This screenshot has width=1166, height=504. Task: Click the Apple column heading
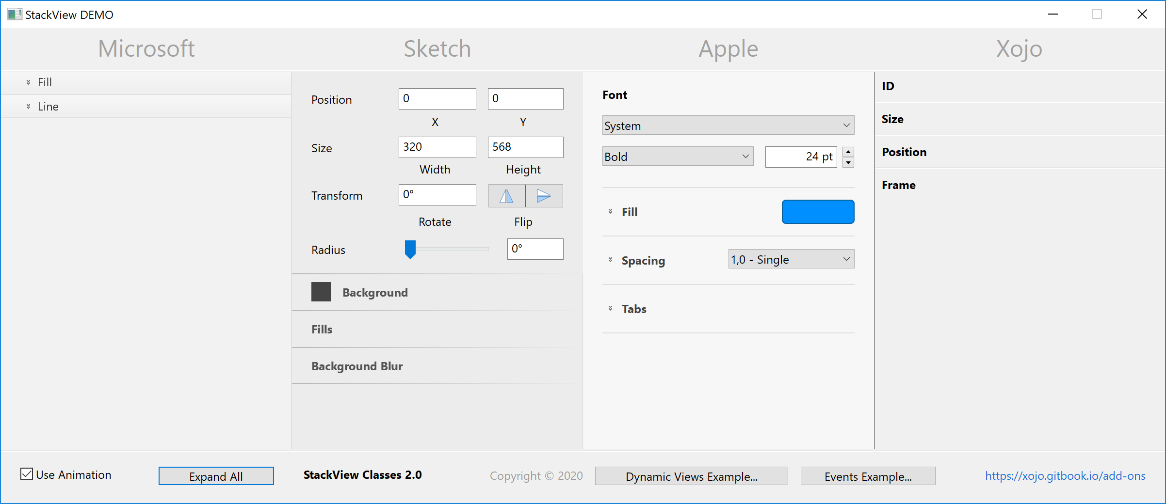728,50
